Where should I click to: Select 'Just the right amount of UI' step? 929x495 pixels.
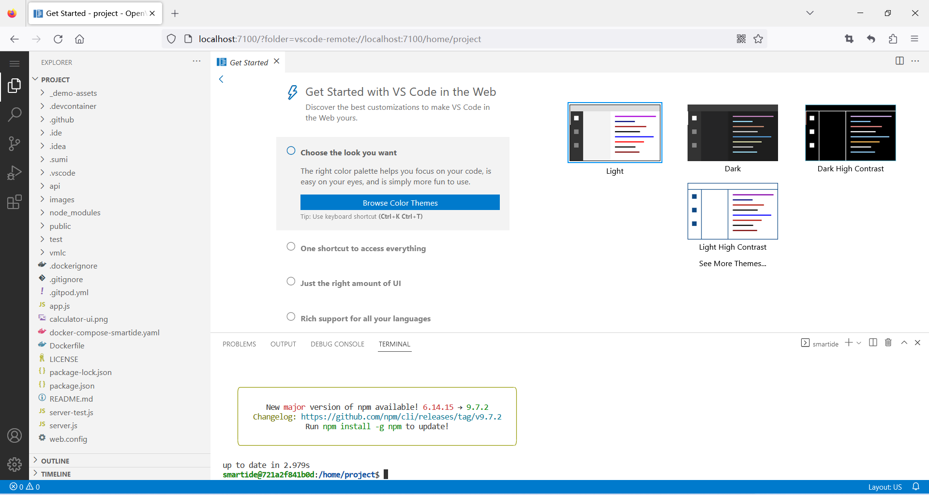coord(350,283)
